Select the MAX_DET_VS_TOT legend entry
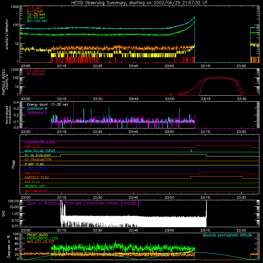263x263 pixels. (x=41, y=242)
